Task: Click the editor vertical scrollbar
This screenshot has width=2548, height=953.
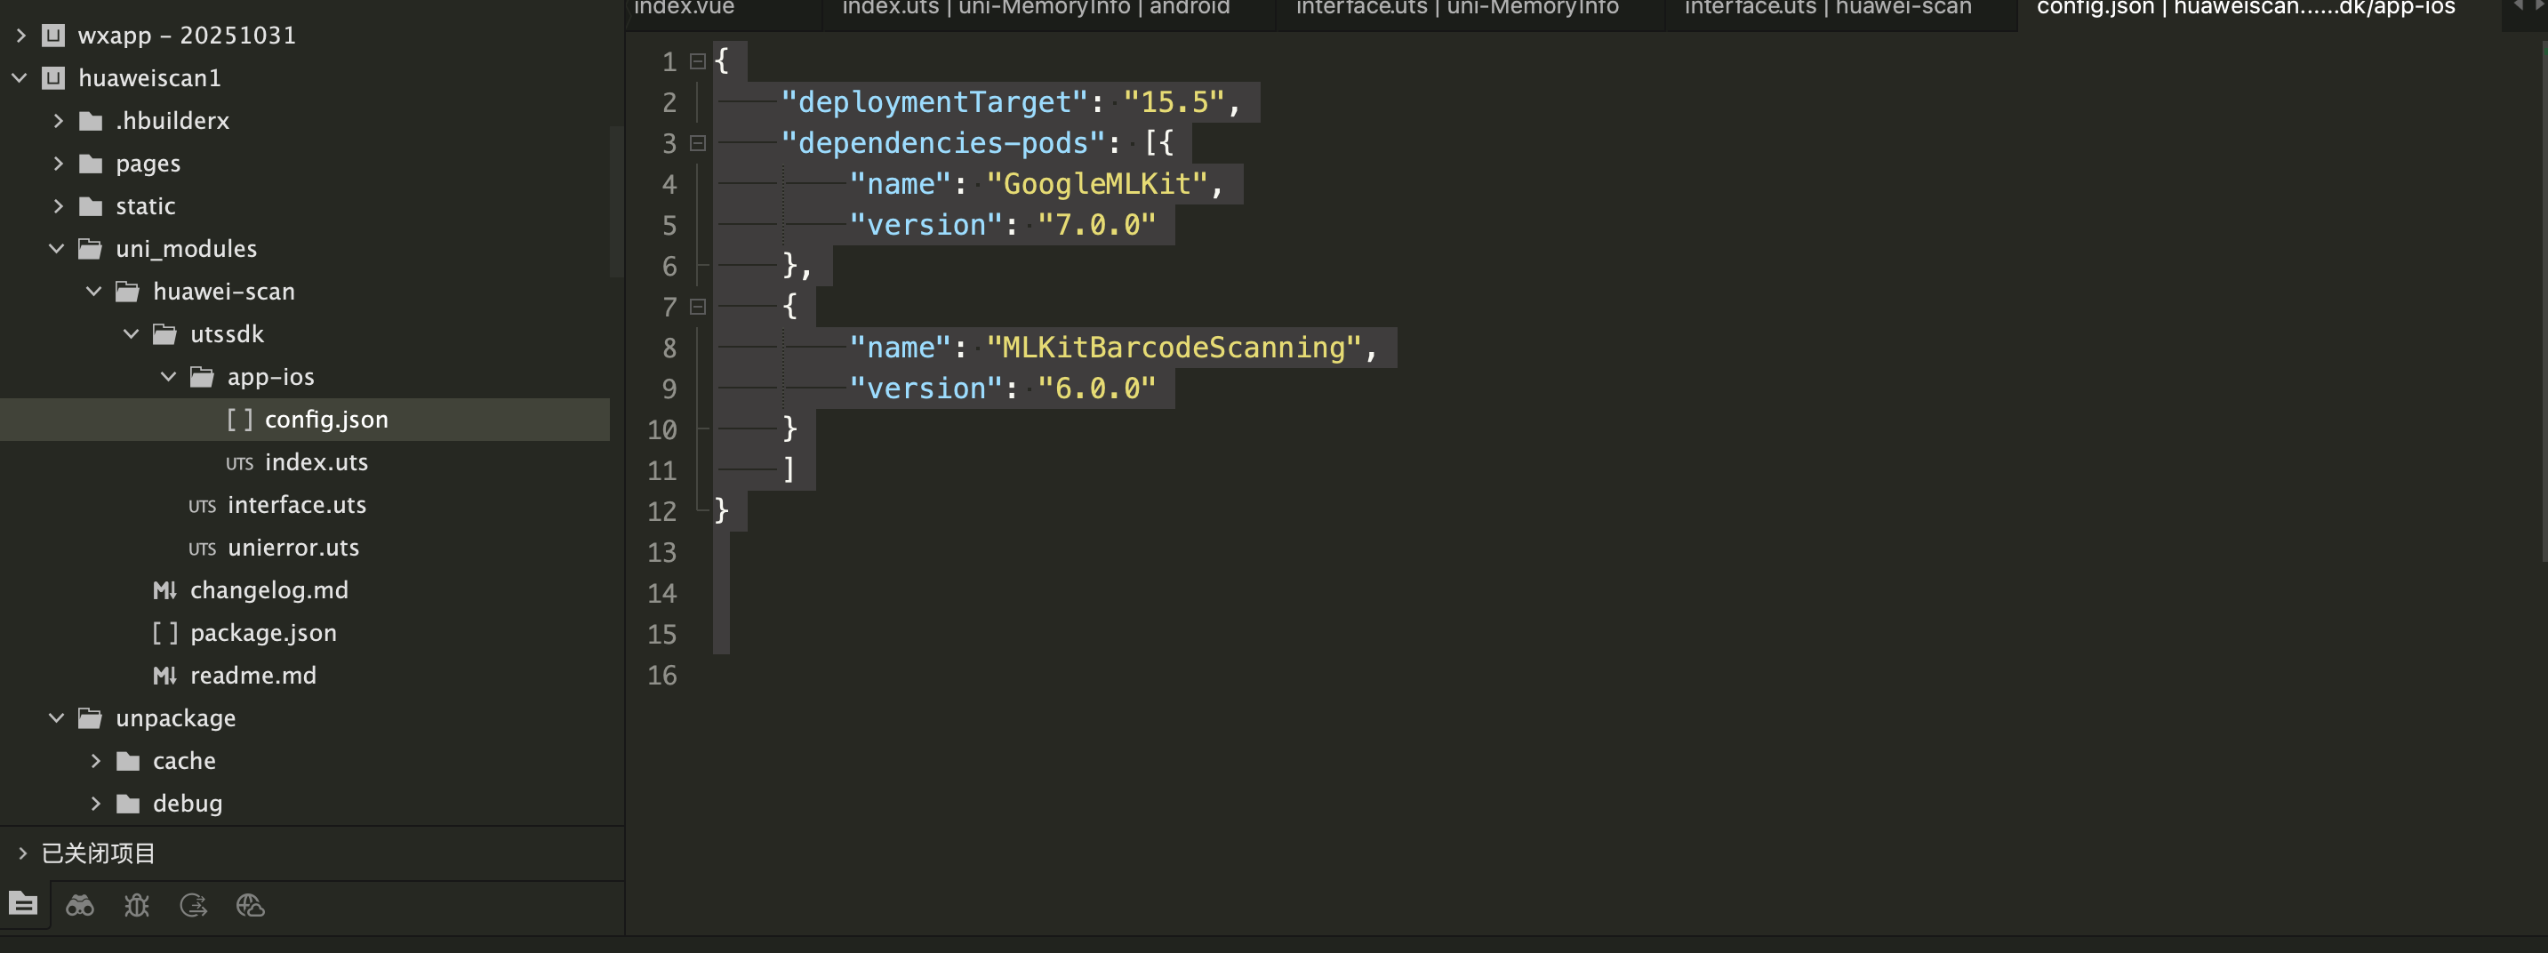Action: 2542,297
